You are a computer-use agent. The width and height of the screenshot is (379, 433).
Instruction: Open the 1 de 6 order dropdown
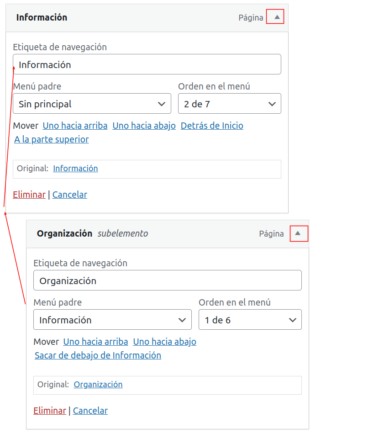[250, 320]
